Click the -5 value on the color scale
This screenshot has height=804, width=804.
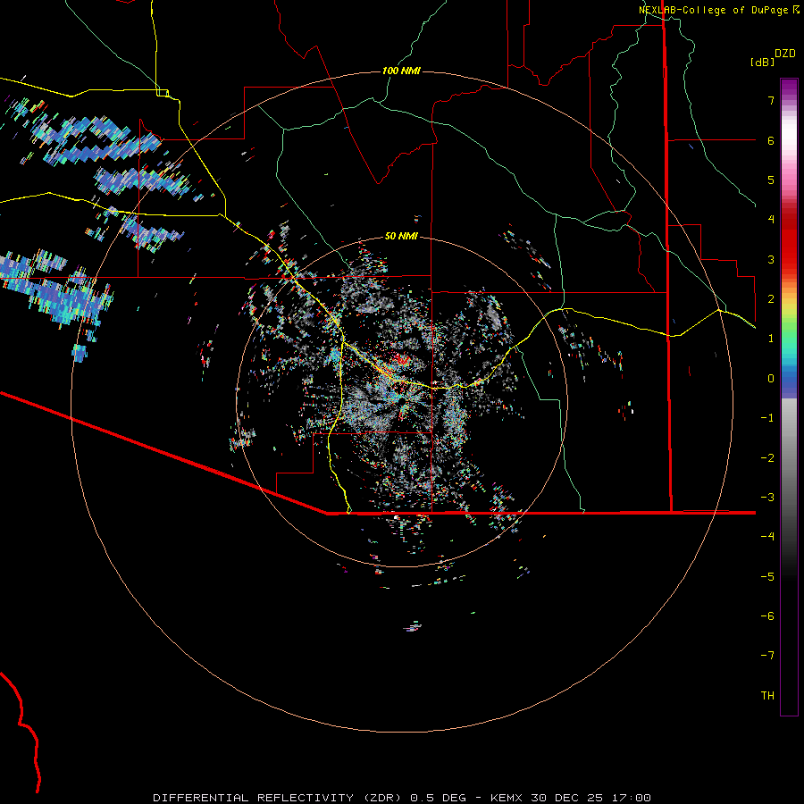click(767, 577)
